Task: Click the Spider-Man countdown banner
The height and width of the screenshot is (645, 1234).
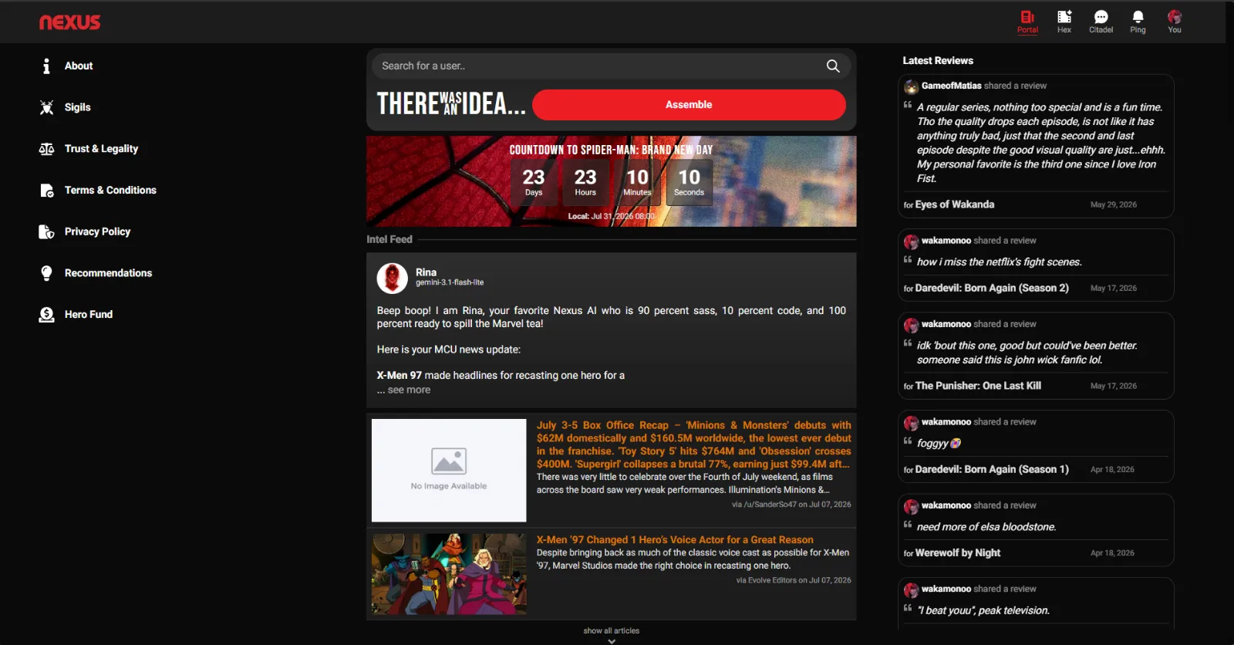Action: [612, 181]
